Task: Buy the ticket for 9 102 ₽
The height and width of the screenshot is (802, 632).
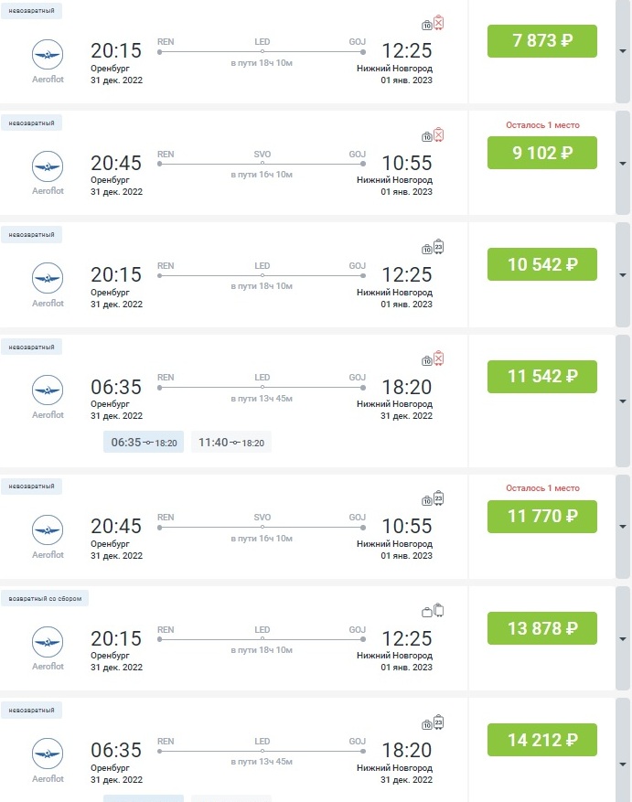Action: (541, 154)
